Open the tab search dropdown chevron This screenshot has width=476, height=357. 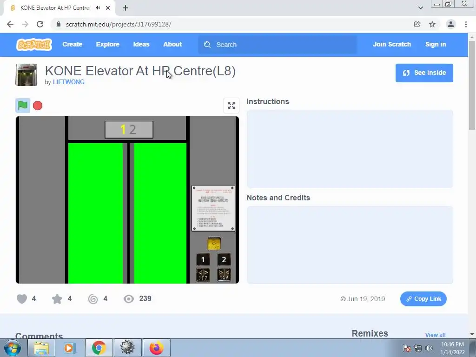421,8
